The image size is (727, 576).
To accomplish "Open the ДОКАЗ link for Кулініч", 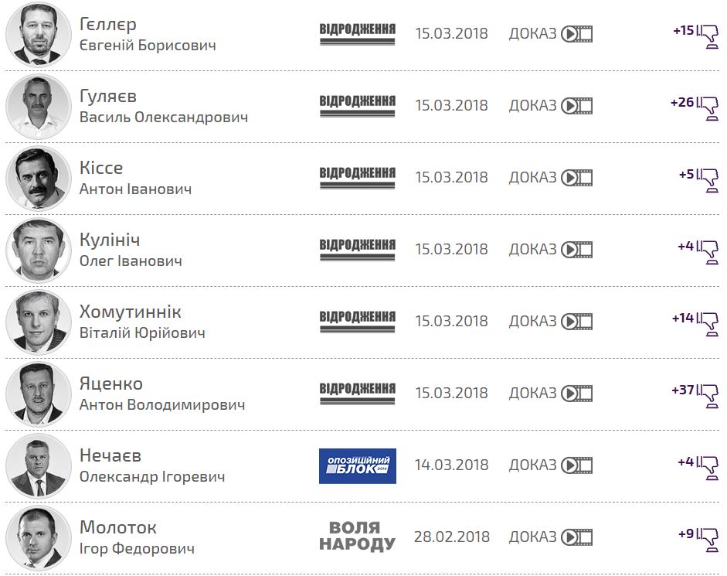I will click(x=530, y=248).
